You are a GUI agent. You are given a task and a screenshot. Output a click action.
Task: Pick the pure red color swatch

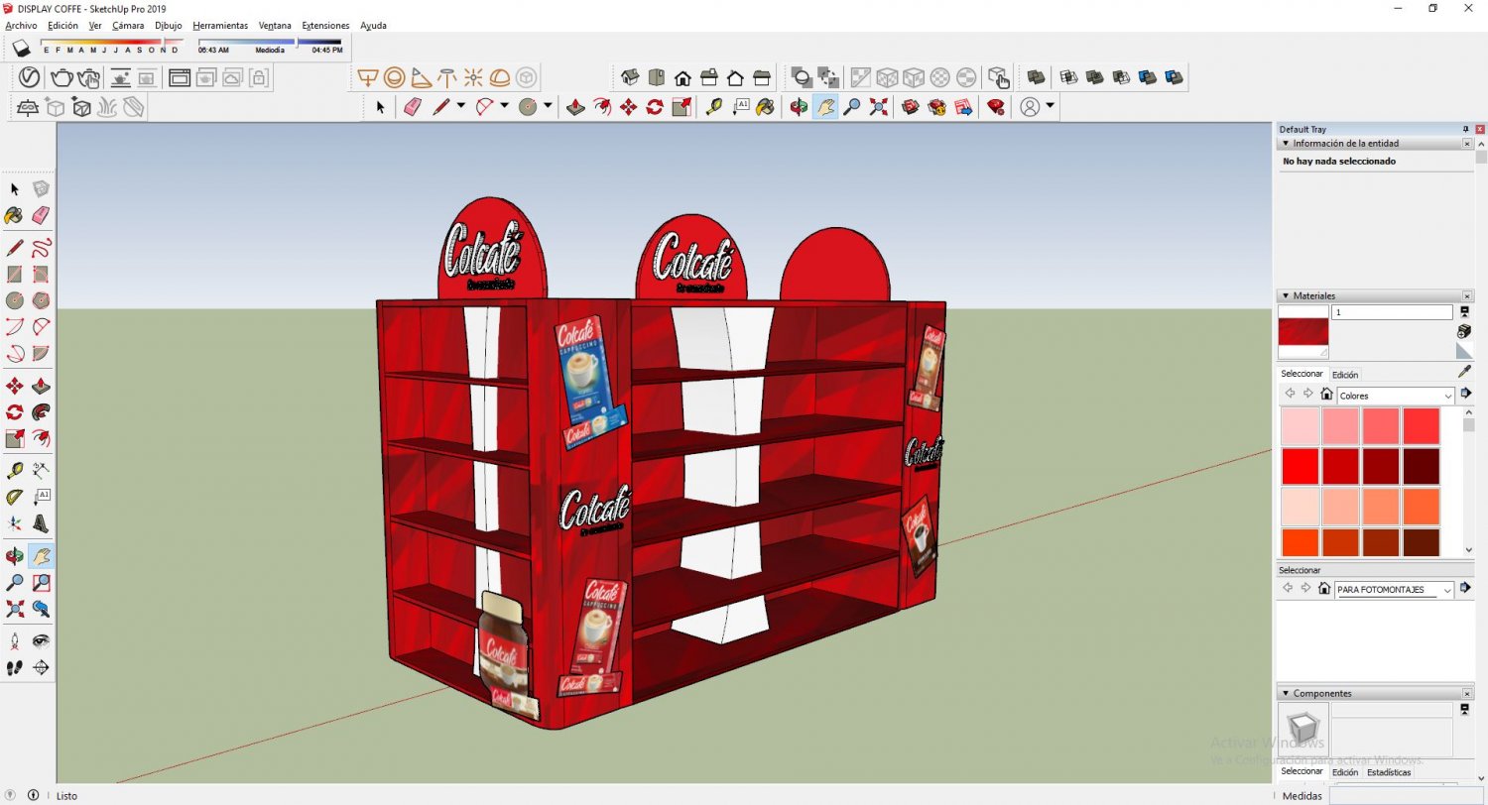1300,466
